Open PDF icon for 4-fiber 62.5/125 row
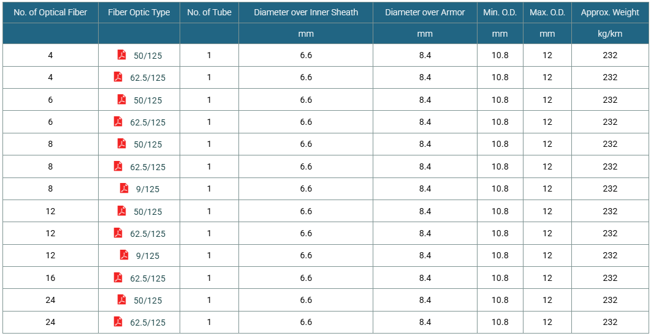Screen dimensions: 651x336 click(x=118, y=77)
